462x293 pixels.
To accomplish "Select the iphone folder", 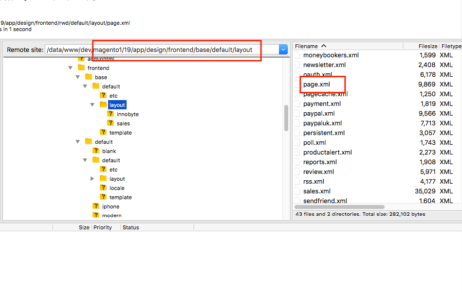I will pyautogui.click(x=111, y=207).
